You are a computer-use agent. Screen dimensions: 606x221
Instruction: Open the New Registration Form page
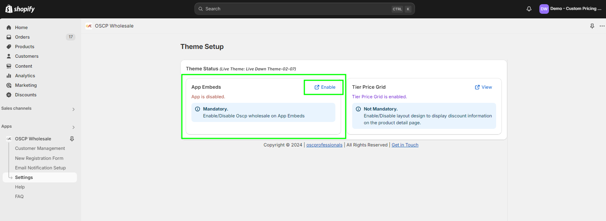pos(39,158)
